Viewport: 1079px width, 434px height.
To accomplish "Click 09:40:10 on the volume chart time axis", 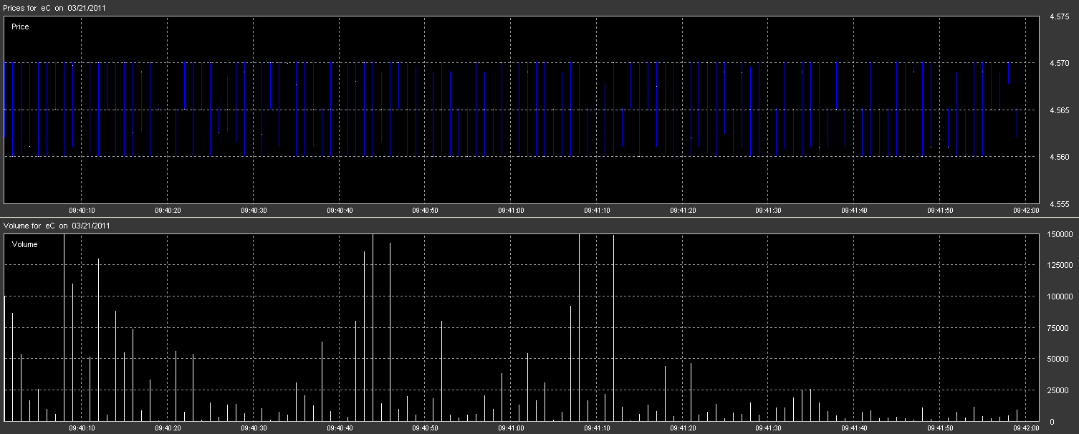I will pyautogui.click(x=82, y=428).
